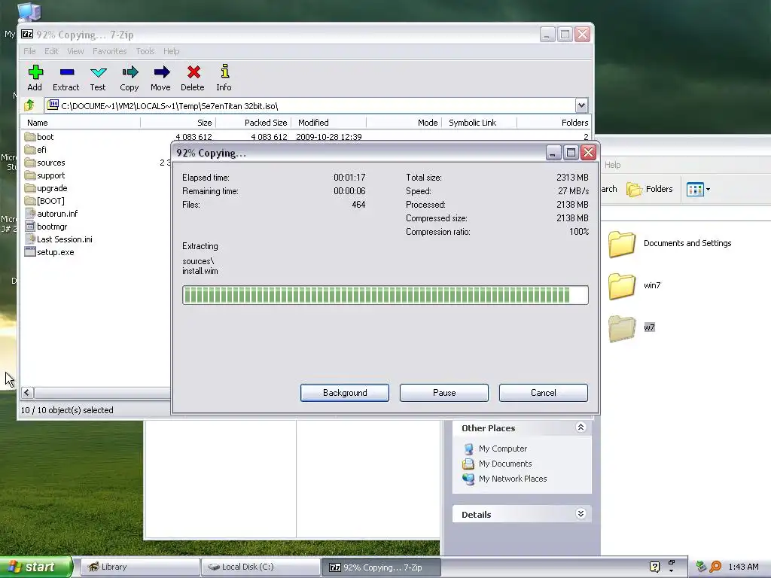Viewport: 771px width, 578px height.
Task: Select the win7 folder in Explorer
Action: pos(634,285)
